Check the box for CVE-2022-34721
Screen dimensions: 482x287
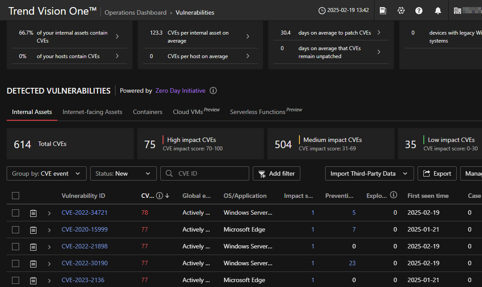[x=16, y=213]
